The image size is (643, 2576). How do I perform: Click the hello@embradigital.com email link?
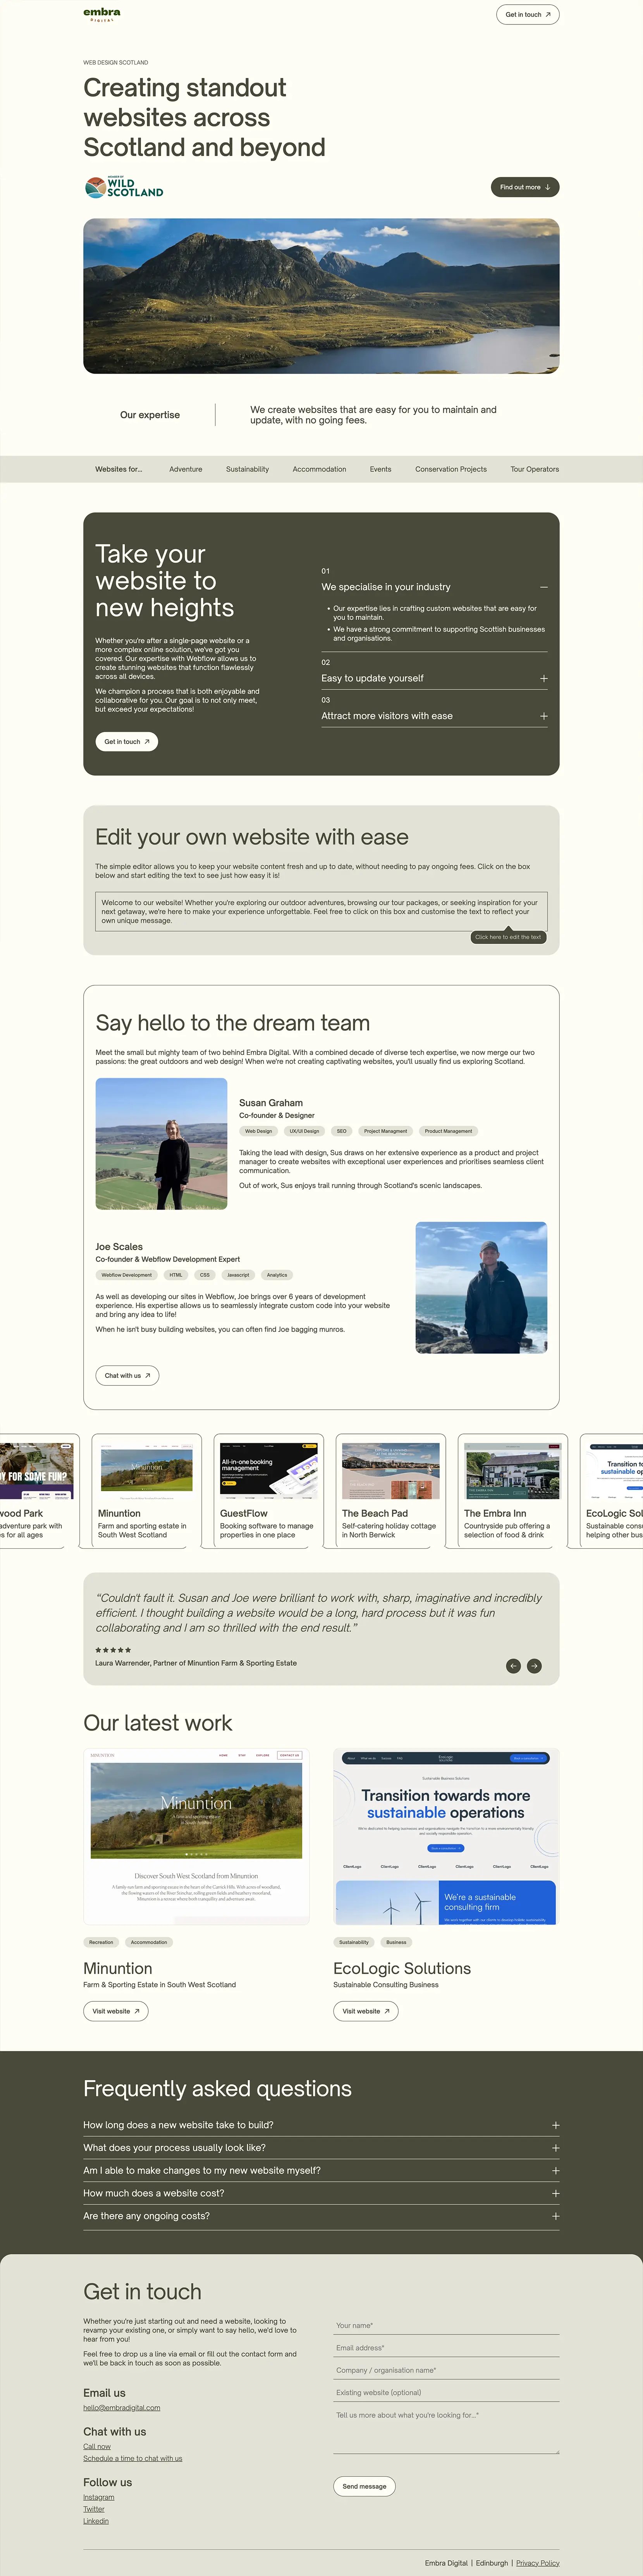(x=122, y=2408)
